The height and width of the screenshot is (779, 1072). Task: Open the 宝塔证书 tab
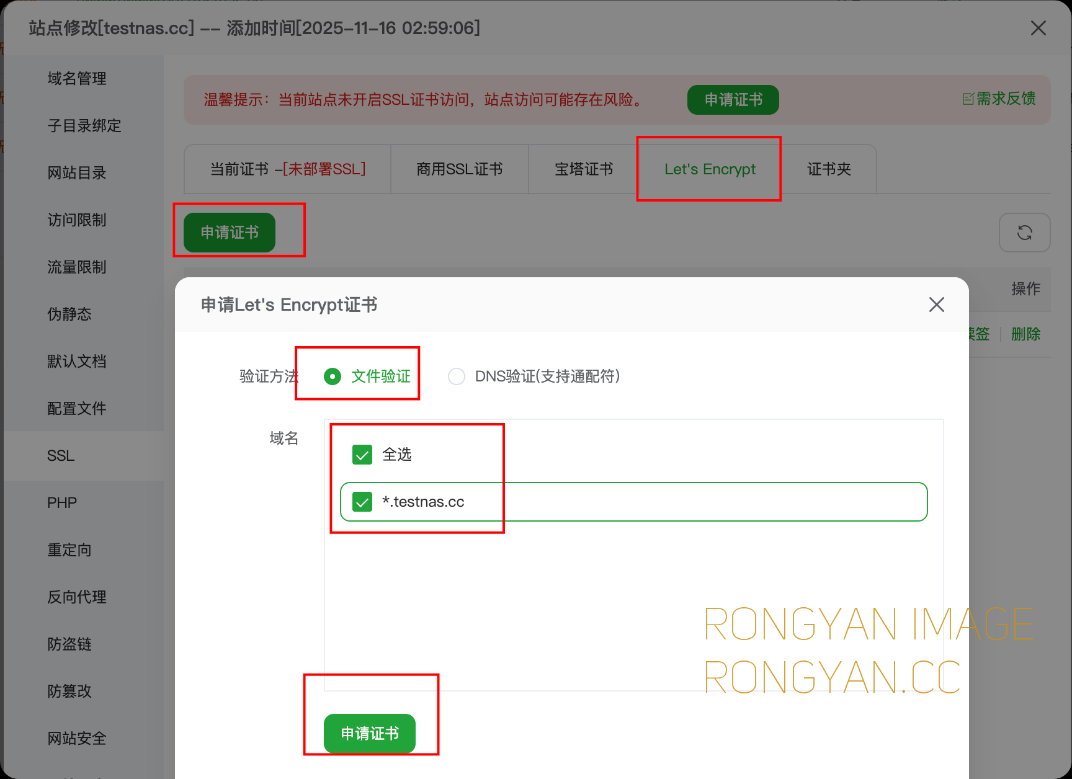(x=584, y=169)
